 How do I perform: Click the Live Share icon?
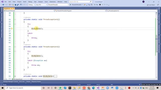[148, 5]
